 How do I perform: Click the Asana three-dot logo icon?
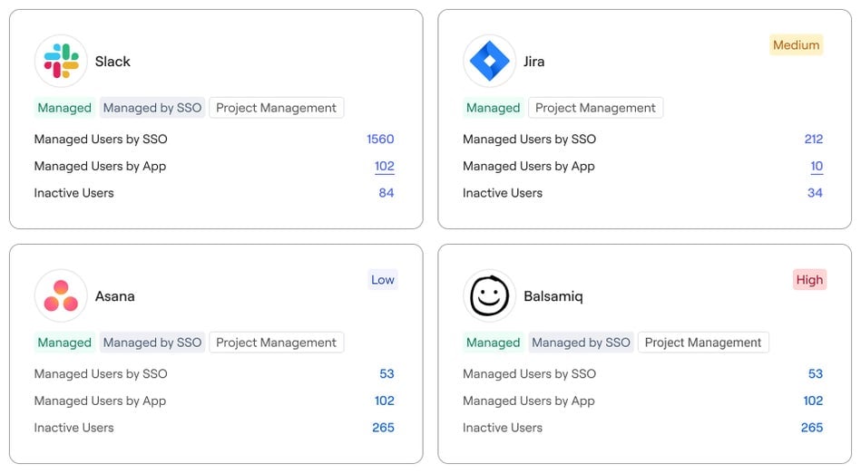click(61, 295)
